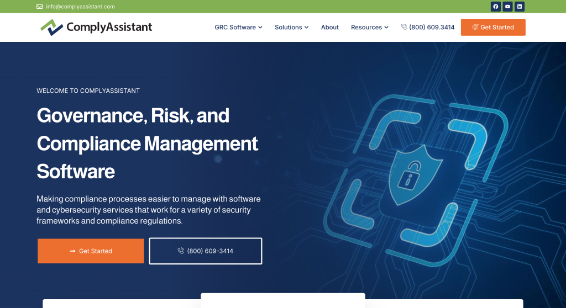Viewport: 566px width, 308px height.
Task: Click the (800) 609.3414 header phone link
Action: tap(432, 27)
